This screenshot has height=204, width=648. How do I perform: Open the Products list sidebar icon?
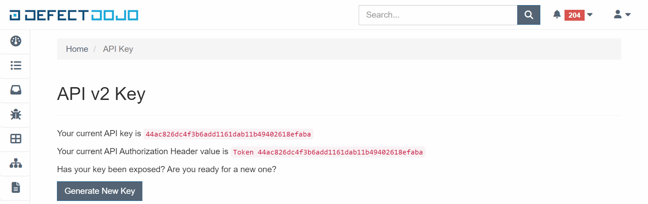point(16,65)
